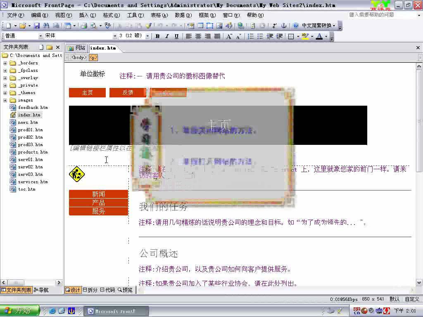Insert picture from file icon

219,26
